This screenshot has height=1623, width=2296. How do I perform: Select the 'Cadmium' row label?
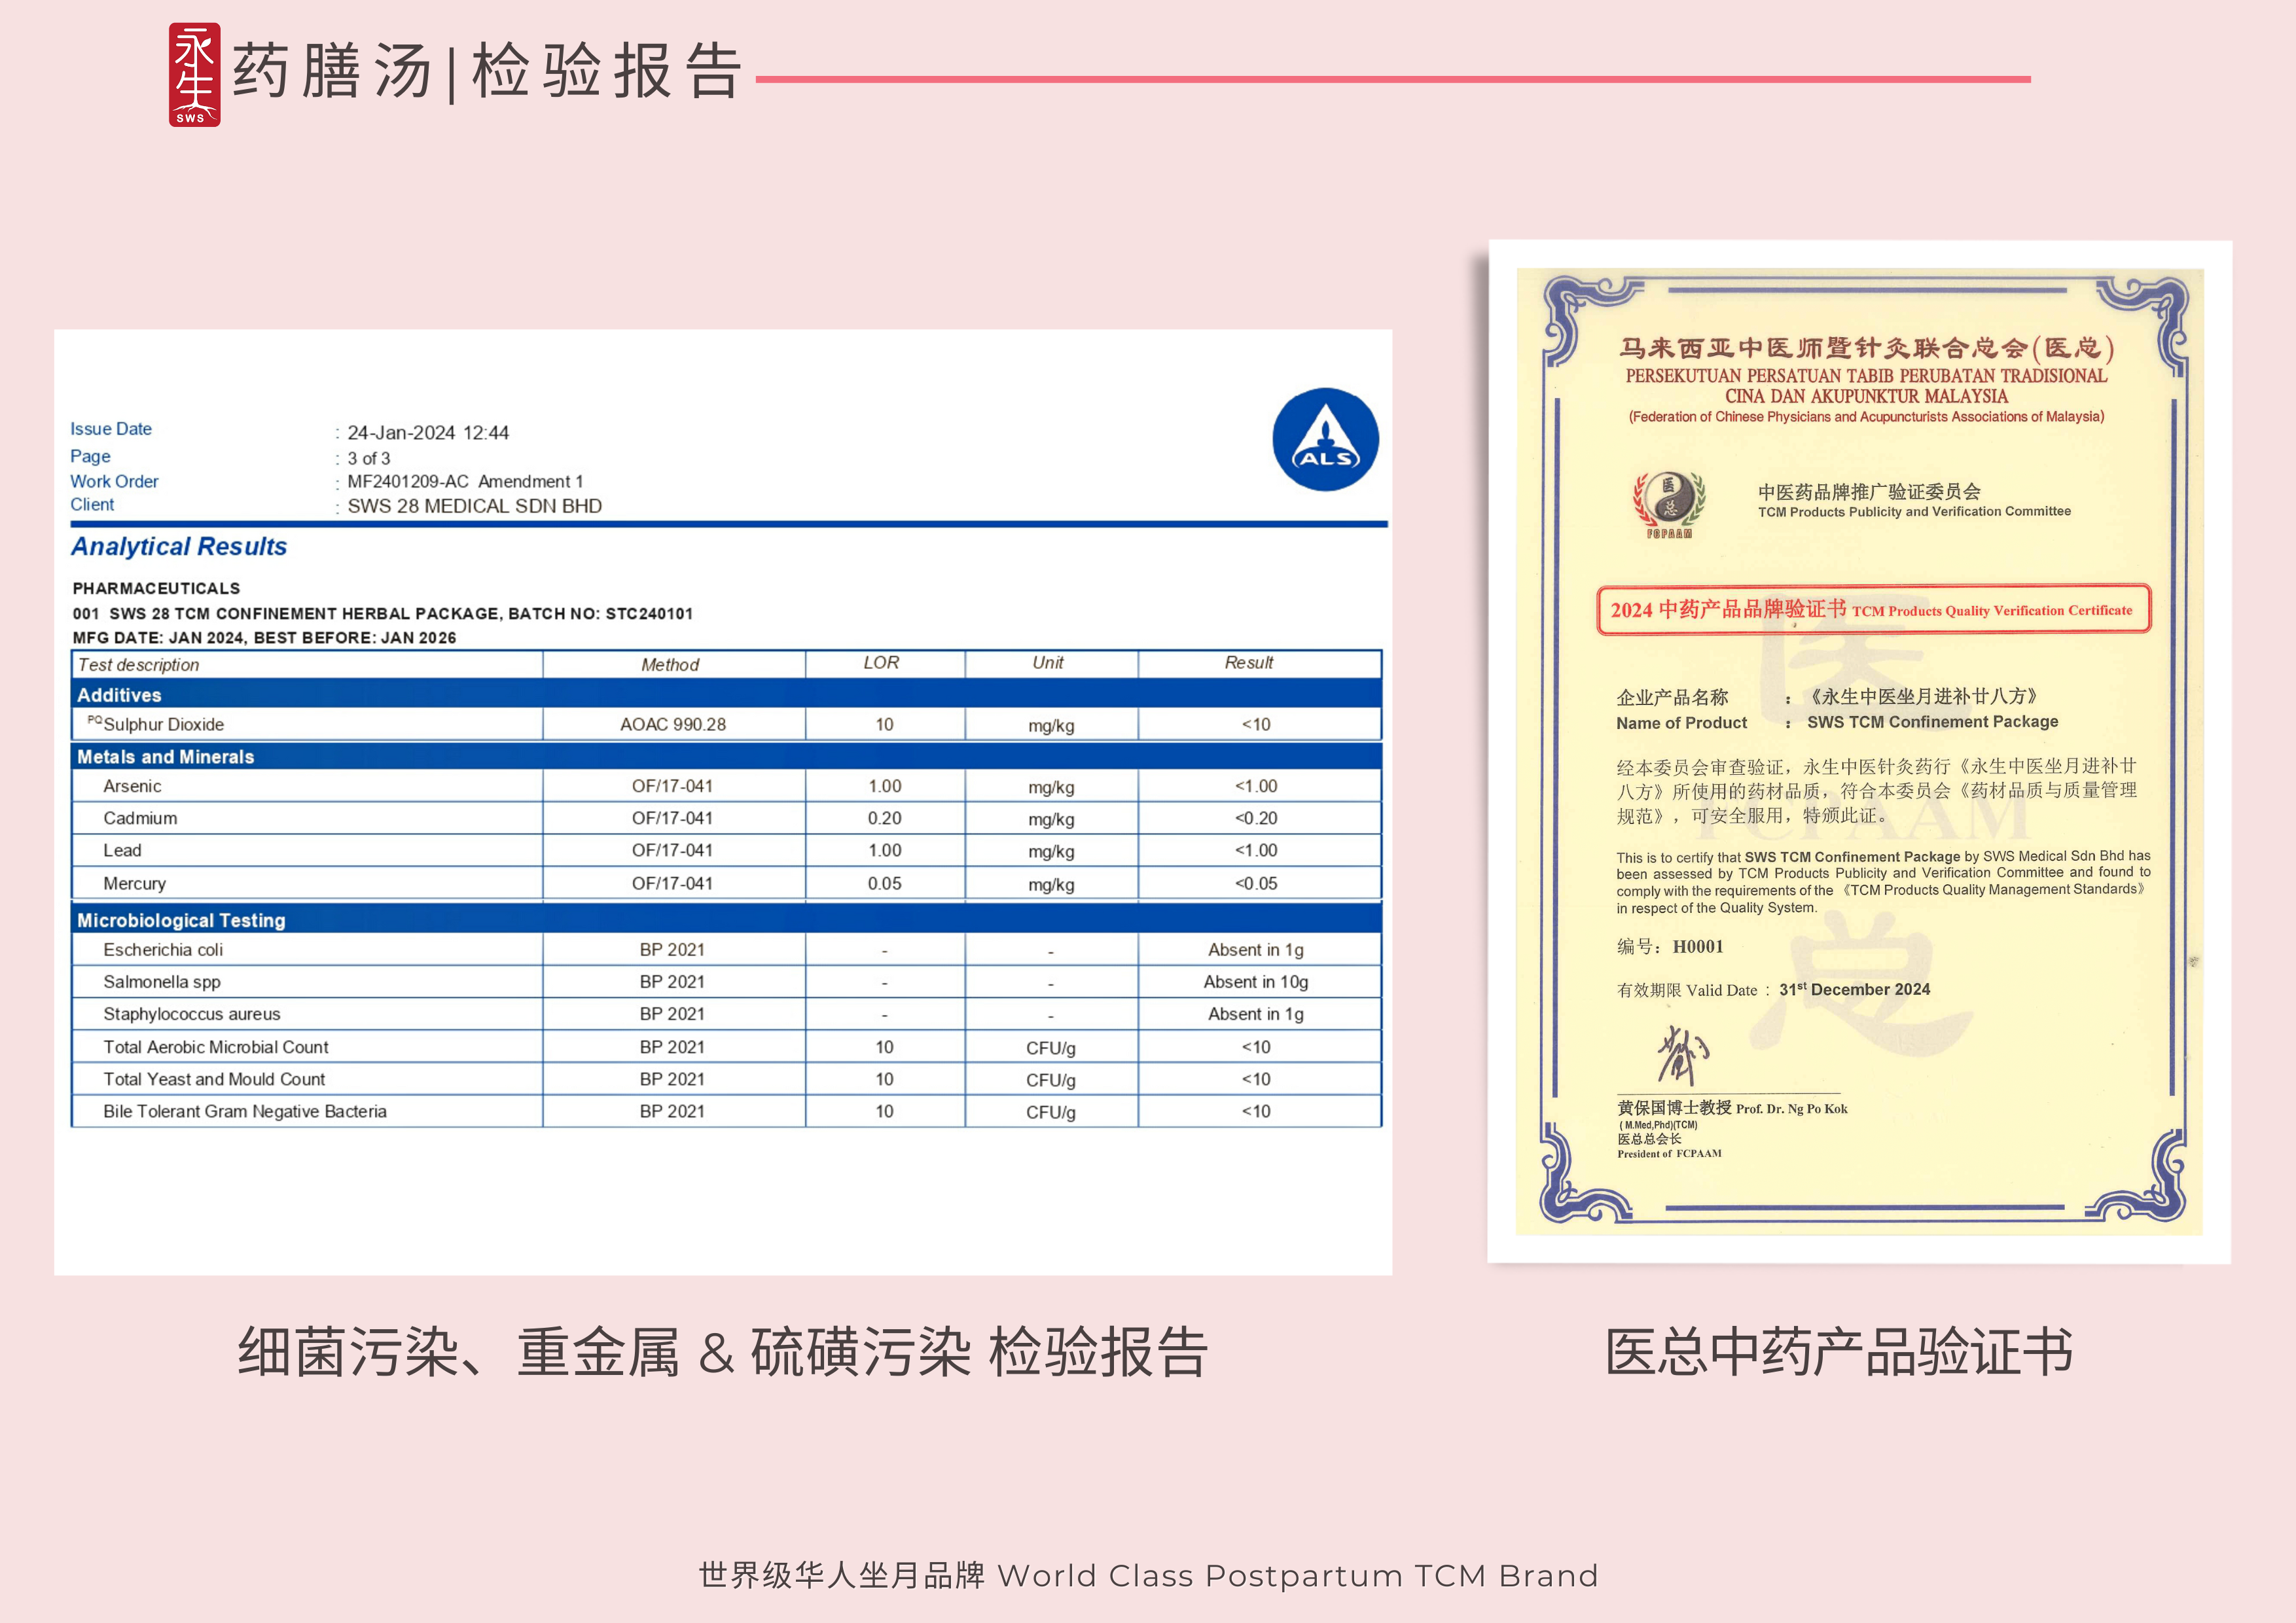point(140,818)
